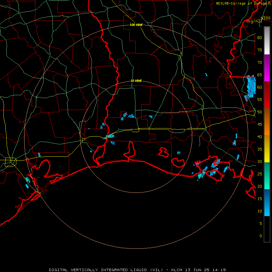
Task: Select the 55 value on the color scale
Action: (x=260, y=99)
